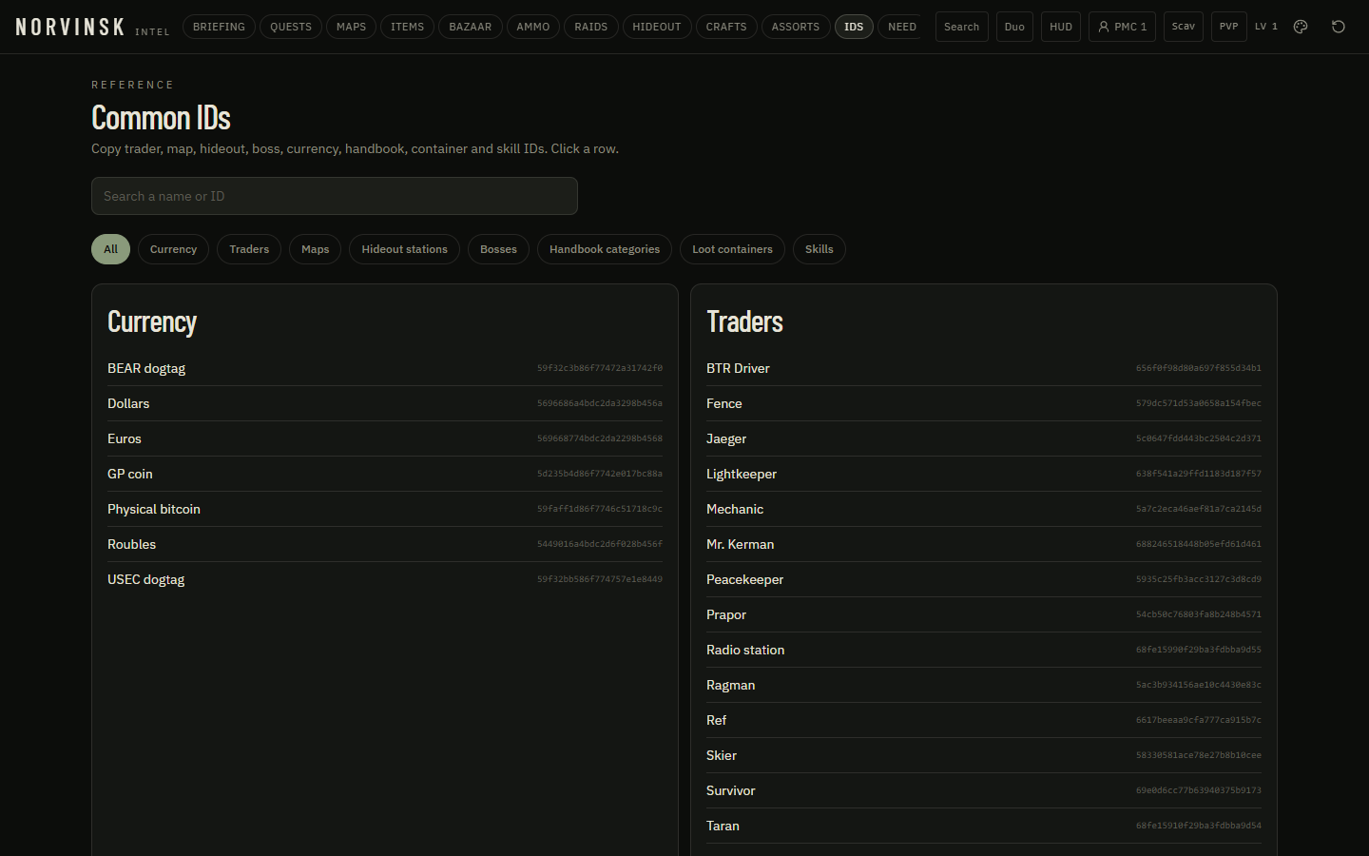Copy the Roubles ID row

[x=385, y=544]
